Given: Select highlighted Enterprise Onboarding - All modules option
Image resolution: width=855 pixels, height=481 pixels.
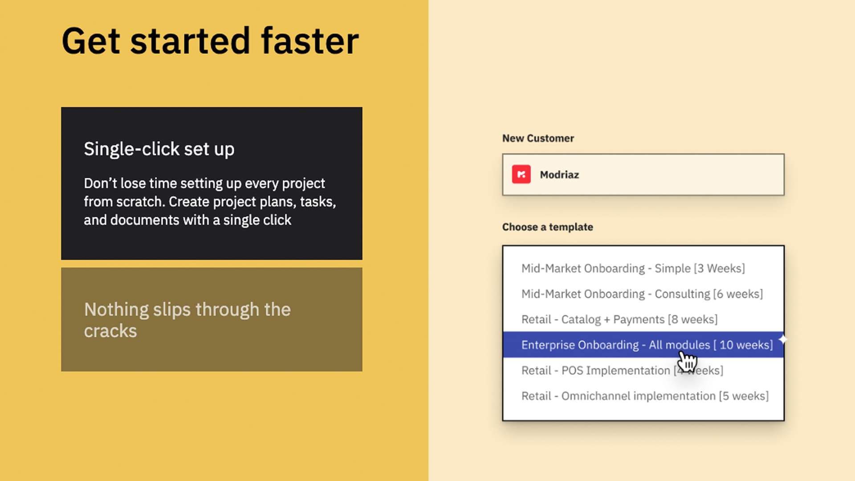Looking at the screenshot, I should point(643,345).
